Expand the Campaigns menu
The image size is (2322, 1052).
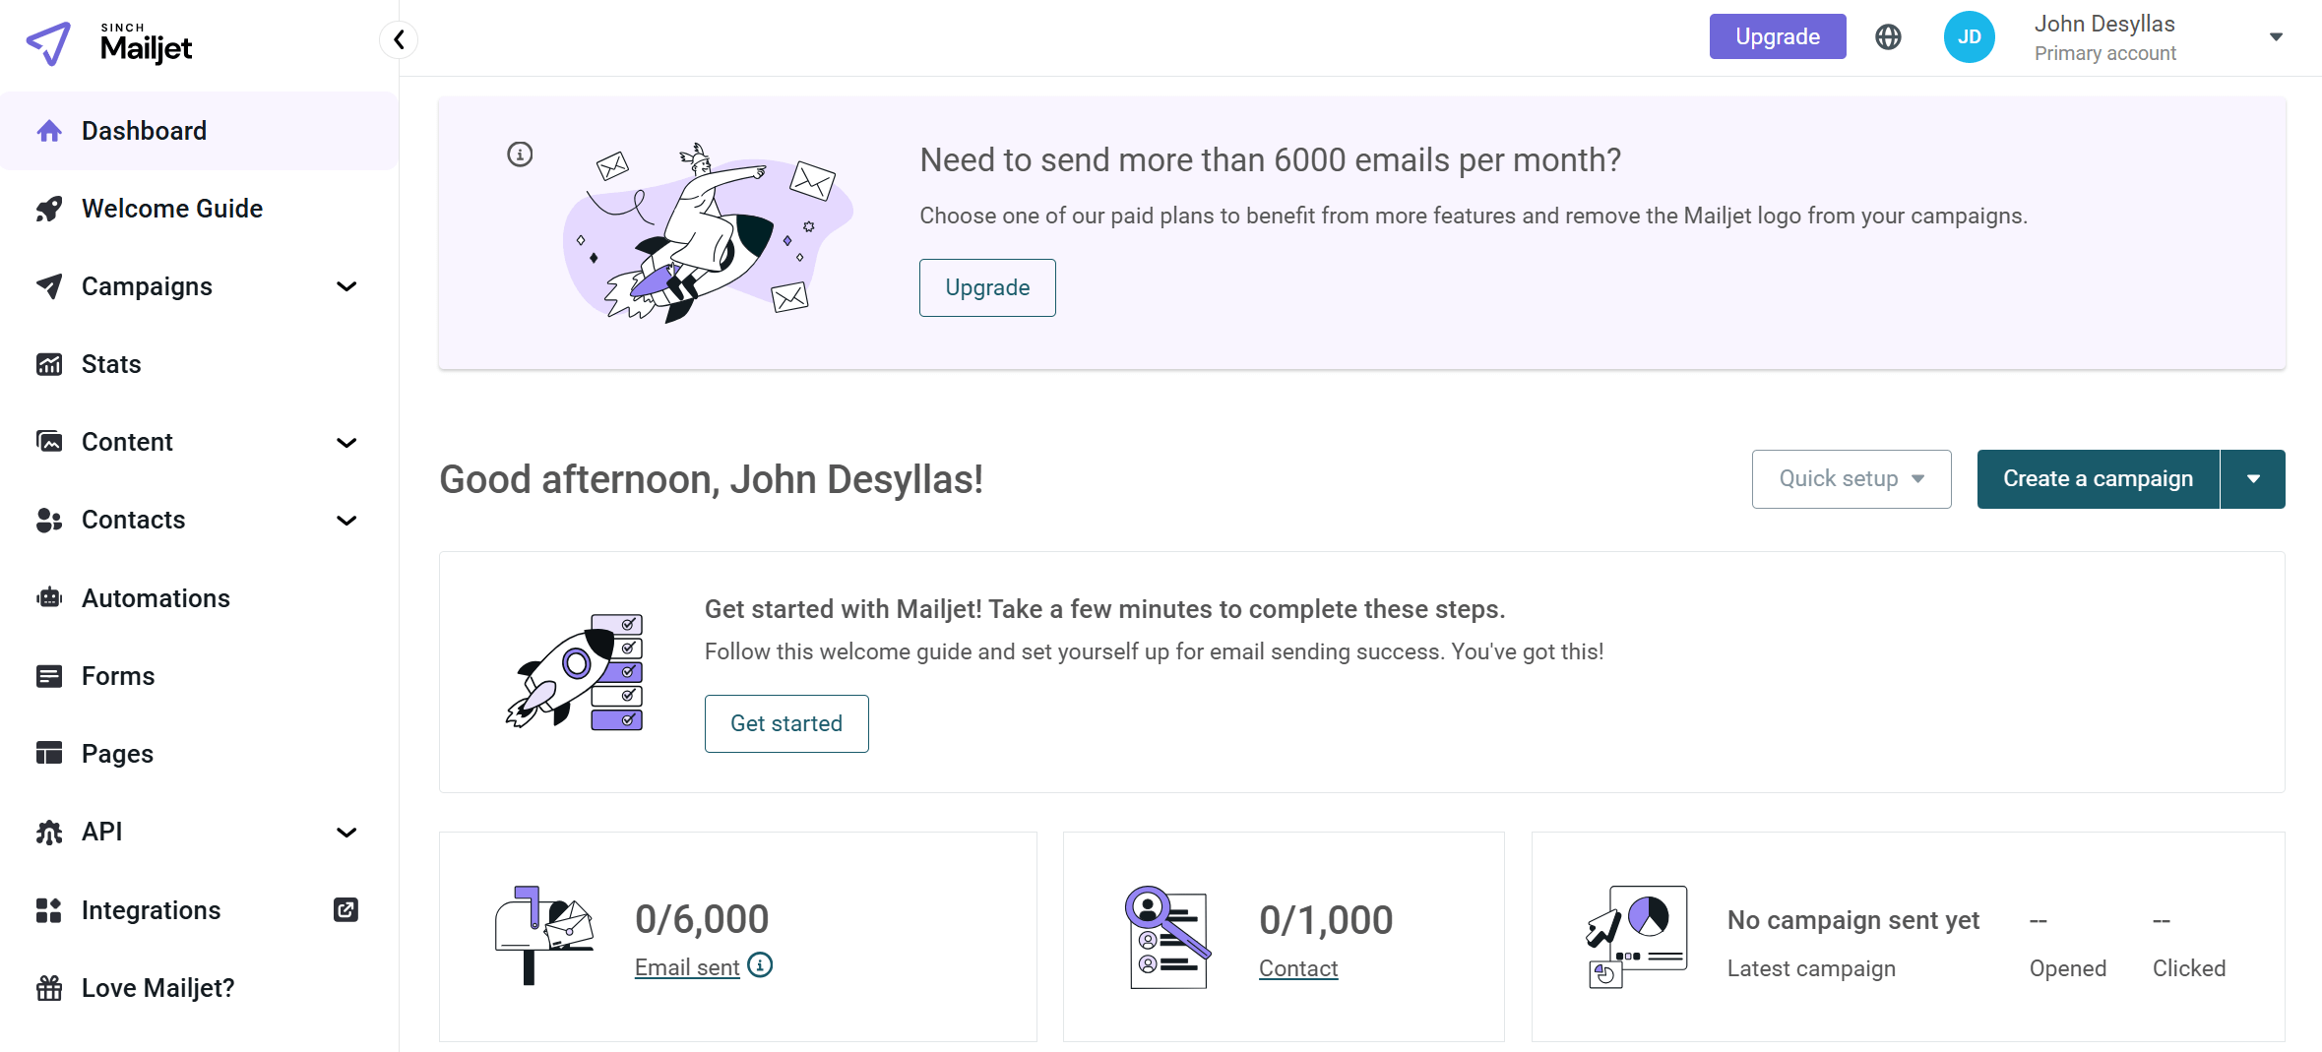[345, 285]
